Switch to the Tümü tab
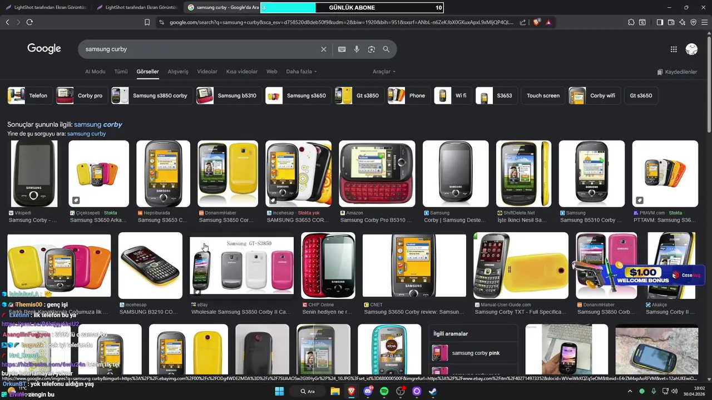 point(121,72)
